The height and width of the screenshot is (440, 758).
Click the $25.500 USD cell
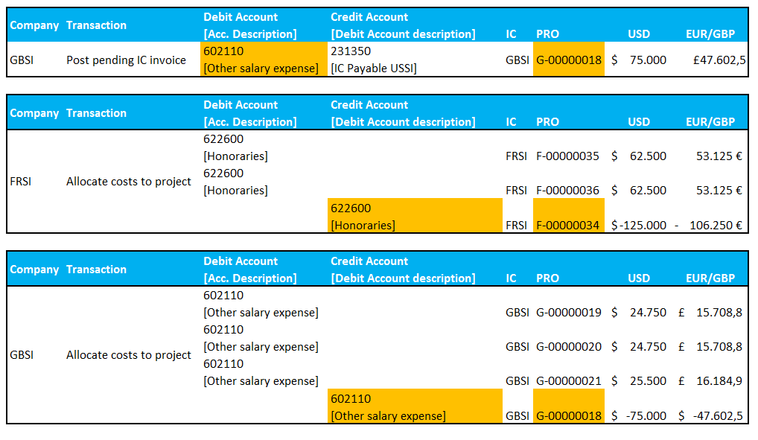point(639,381)
